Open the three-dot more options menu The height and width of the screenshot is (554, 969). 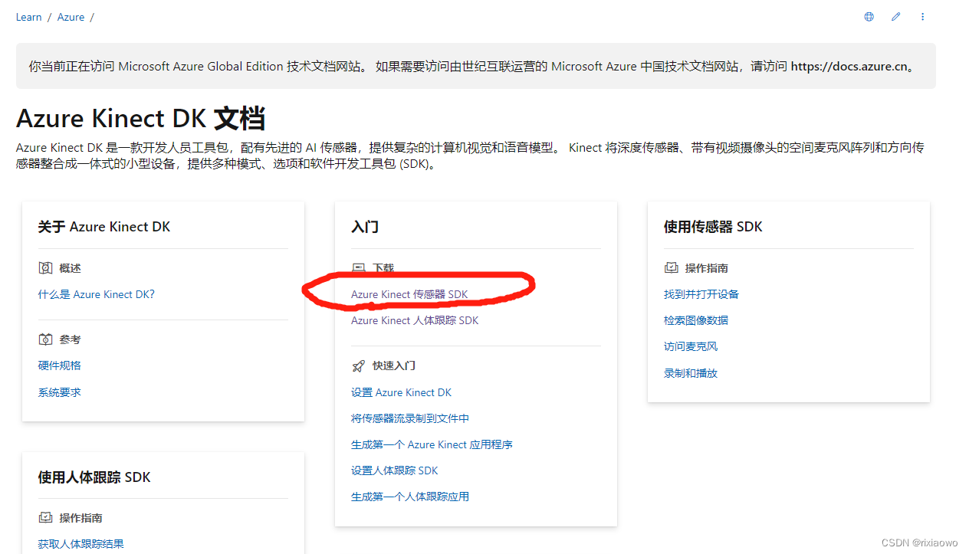click(922, 17)
